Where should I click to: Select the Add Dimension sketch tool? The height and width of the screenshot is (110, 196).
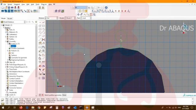point(43,40)
